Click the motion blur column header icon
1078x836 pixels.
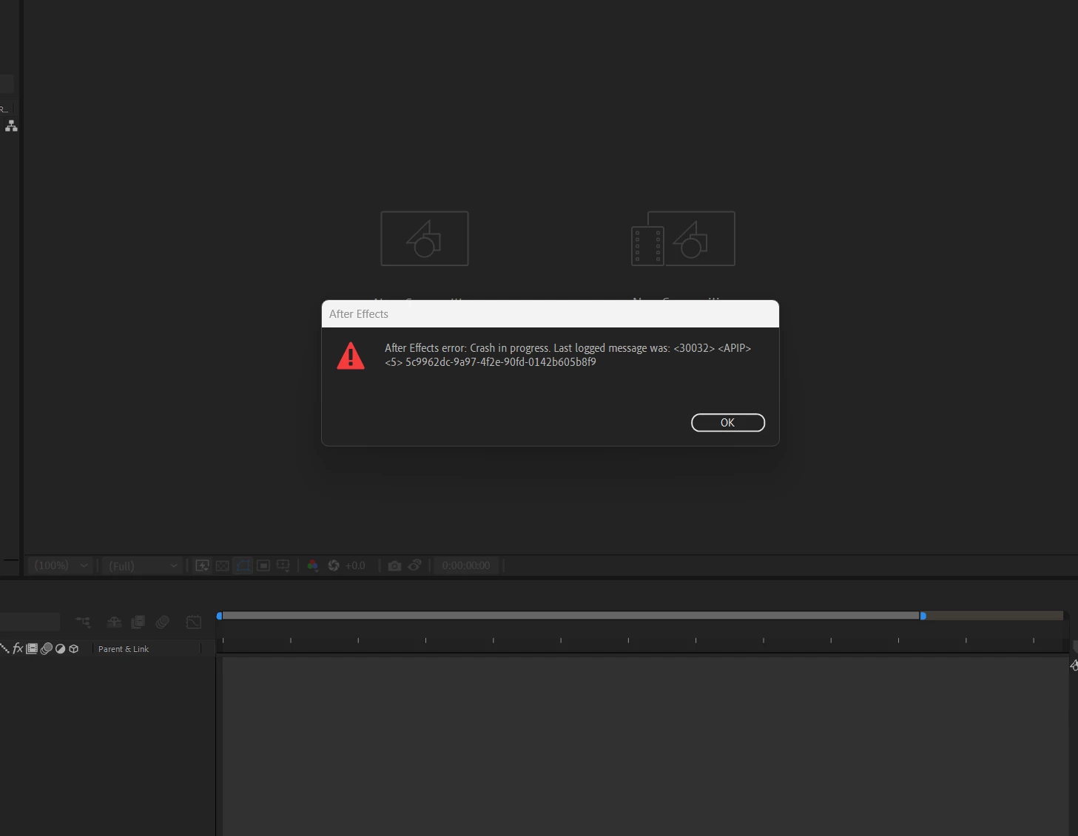pyautogui.click(x=46, y=648)
